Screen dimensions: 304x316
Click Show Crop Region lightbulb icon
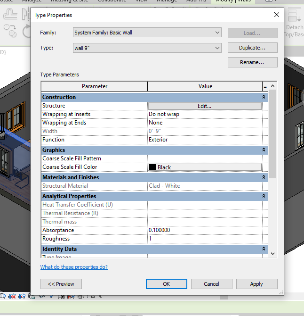(22, 296)
